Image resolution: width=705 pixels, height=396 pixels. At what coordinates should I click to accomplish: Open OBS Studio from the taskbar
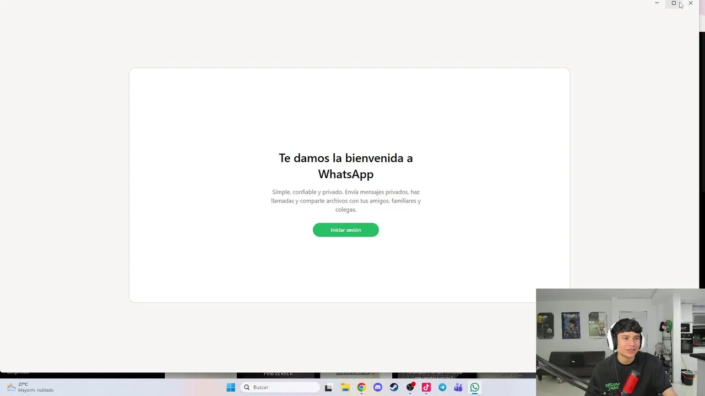(x=410, y=387)
